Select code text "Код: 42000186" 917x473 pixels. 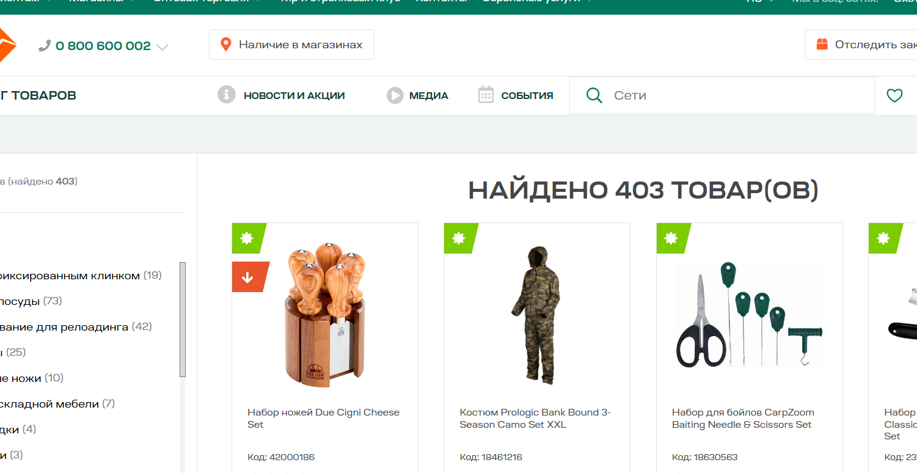point(281,457)
